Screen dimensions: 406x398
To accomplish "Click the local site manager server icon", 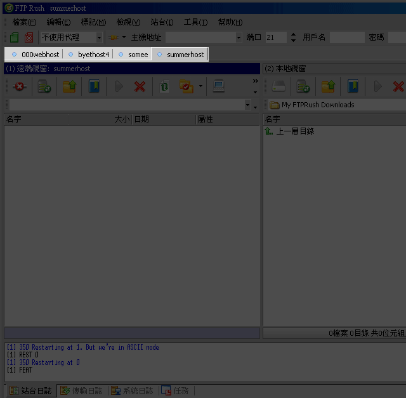I will [x=303, y=86].
